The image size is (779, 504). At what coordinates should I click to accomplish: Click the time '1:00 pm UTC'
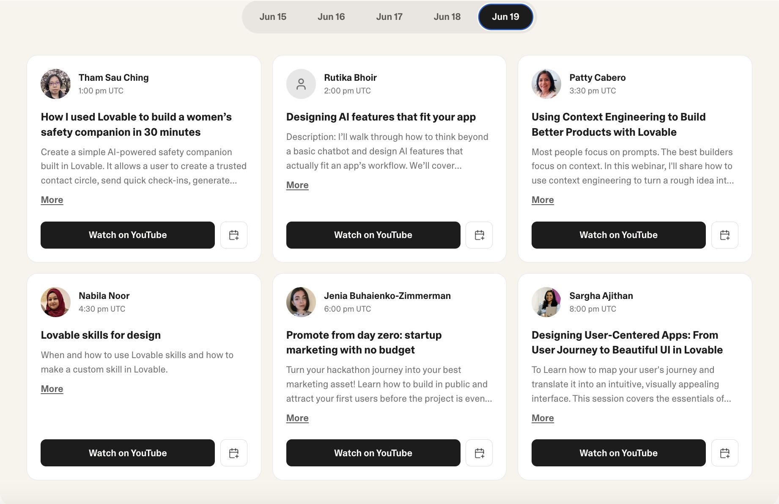101,91
